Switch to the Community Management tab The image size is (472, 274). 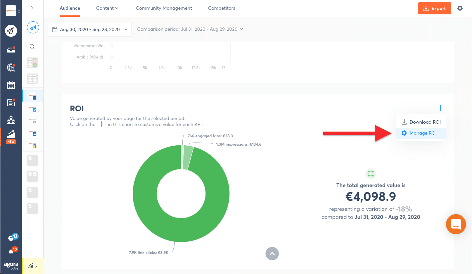[x=164, y=8]
